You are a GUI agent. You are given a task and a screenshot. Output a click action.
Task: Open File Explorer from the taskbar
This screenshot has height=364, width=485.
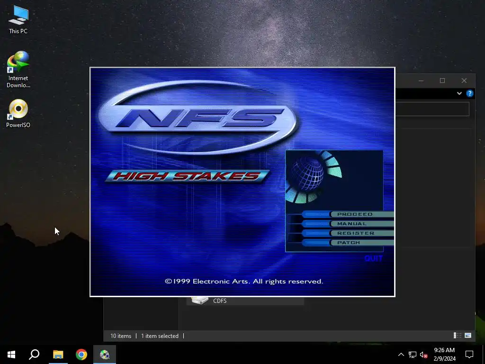[58, 355]
